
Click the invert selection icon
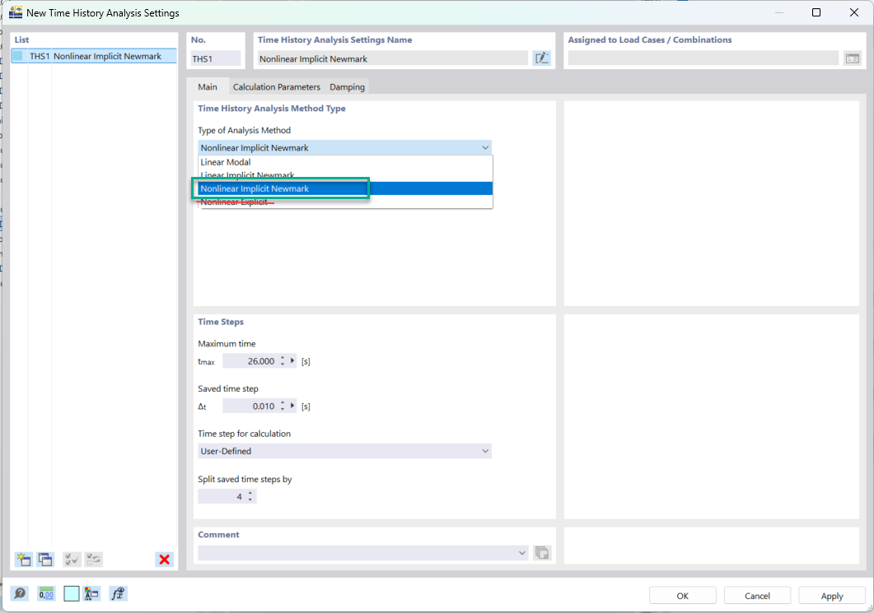(94, 560)
